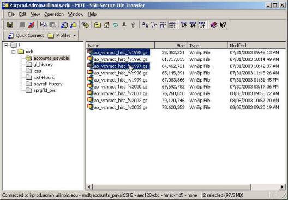Go up one folder level icon

point(98,24)
